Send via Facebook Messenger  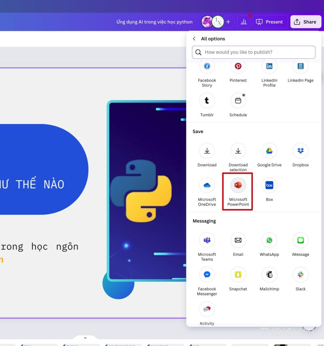click(207, 275)
